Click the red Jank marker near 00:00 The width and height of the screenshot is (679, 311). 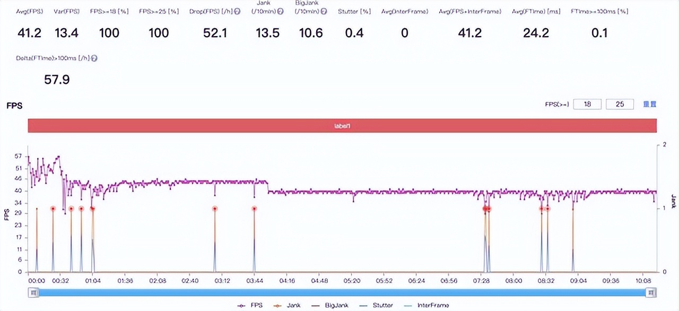tap(36, 209)
